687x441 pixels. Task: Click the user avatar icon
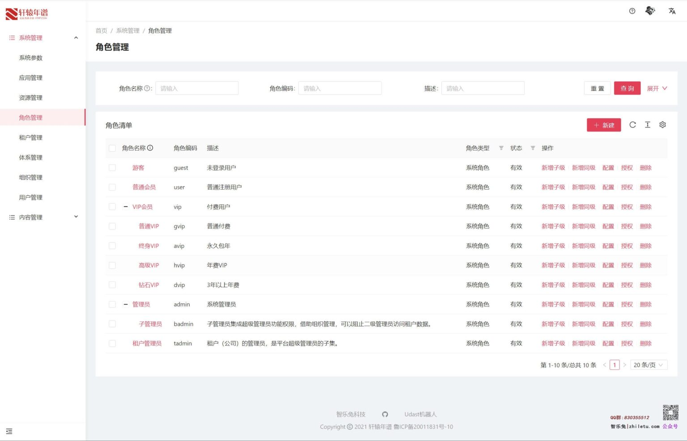tap(650, 11)
